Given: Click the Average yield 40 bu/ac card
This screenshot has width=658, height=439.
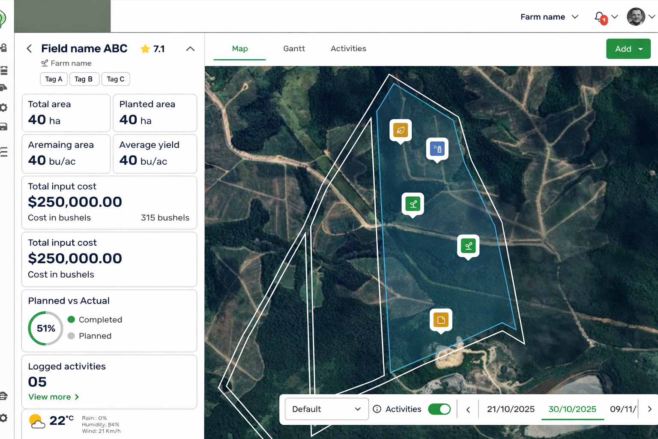Looking at the screenshot, I should pos(155,154).
